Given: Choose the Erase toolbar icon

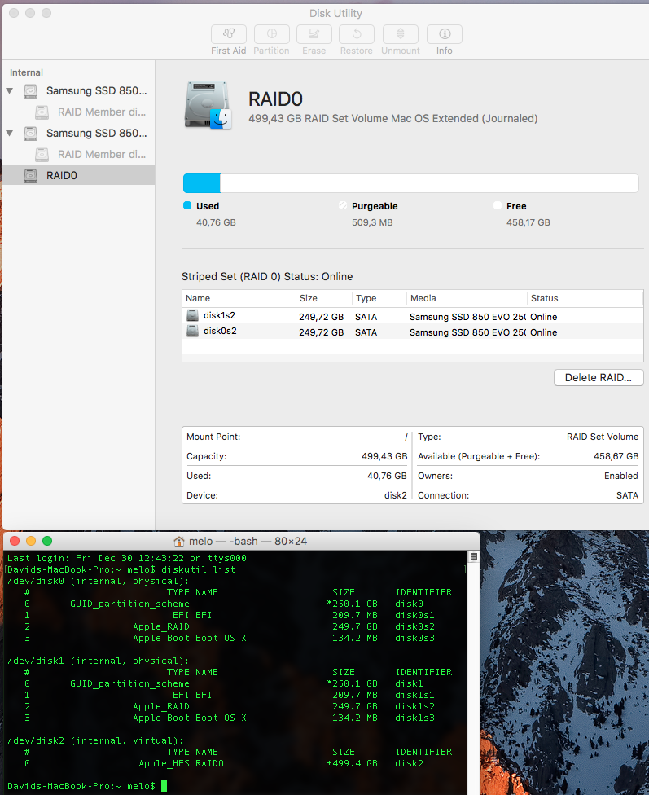Looking at the screenshot, I should click(x=314, y=34).
